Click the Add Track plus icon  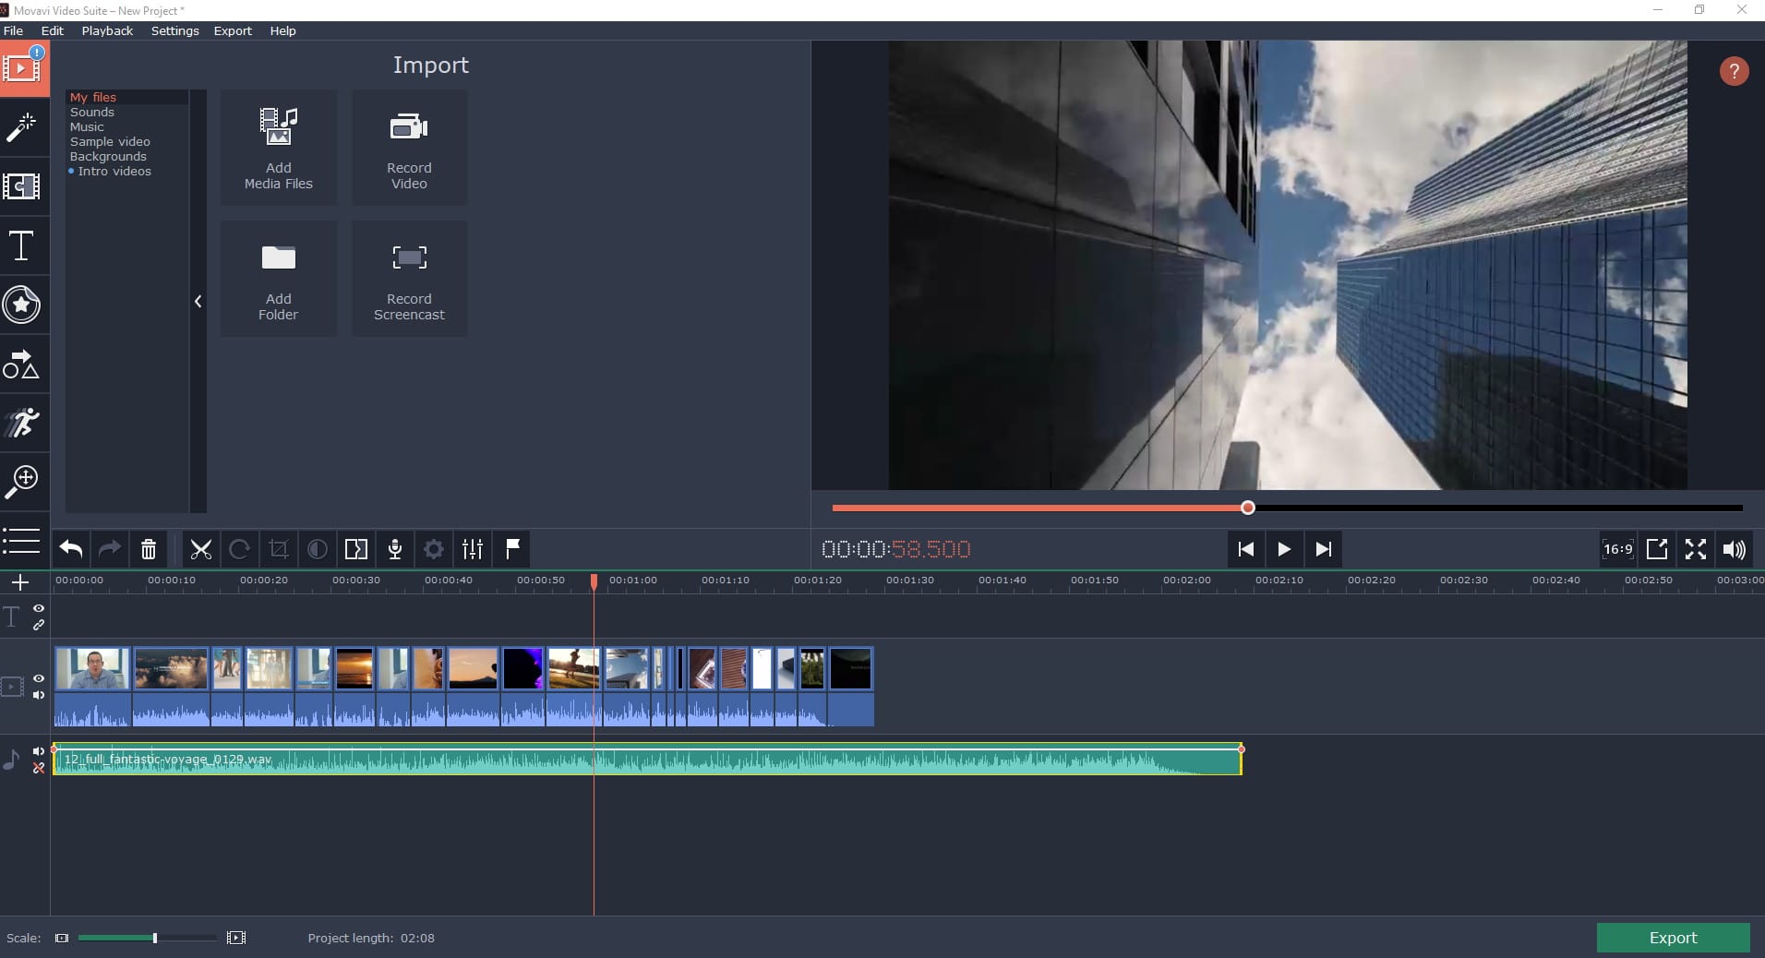20,582
